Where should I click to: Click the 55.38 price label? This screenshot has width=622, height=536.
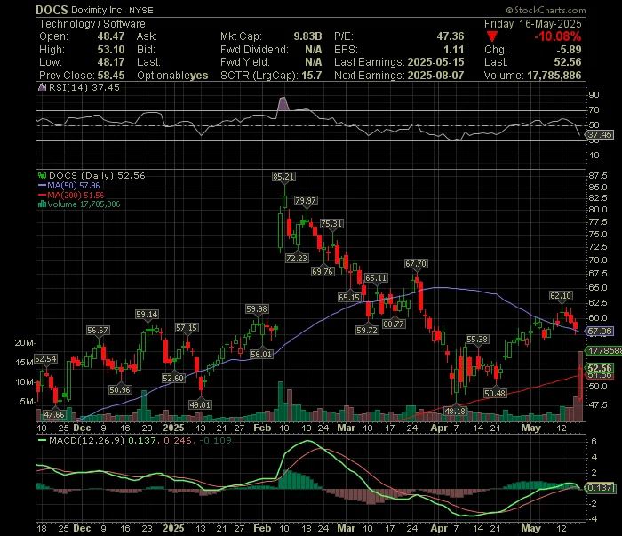point(477,340)
